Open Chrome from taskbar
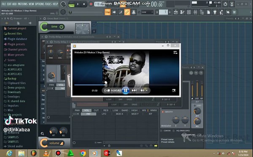Viewport: 253px width, 157px height. (x=83, y=153)
